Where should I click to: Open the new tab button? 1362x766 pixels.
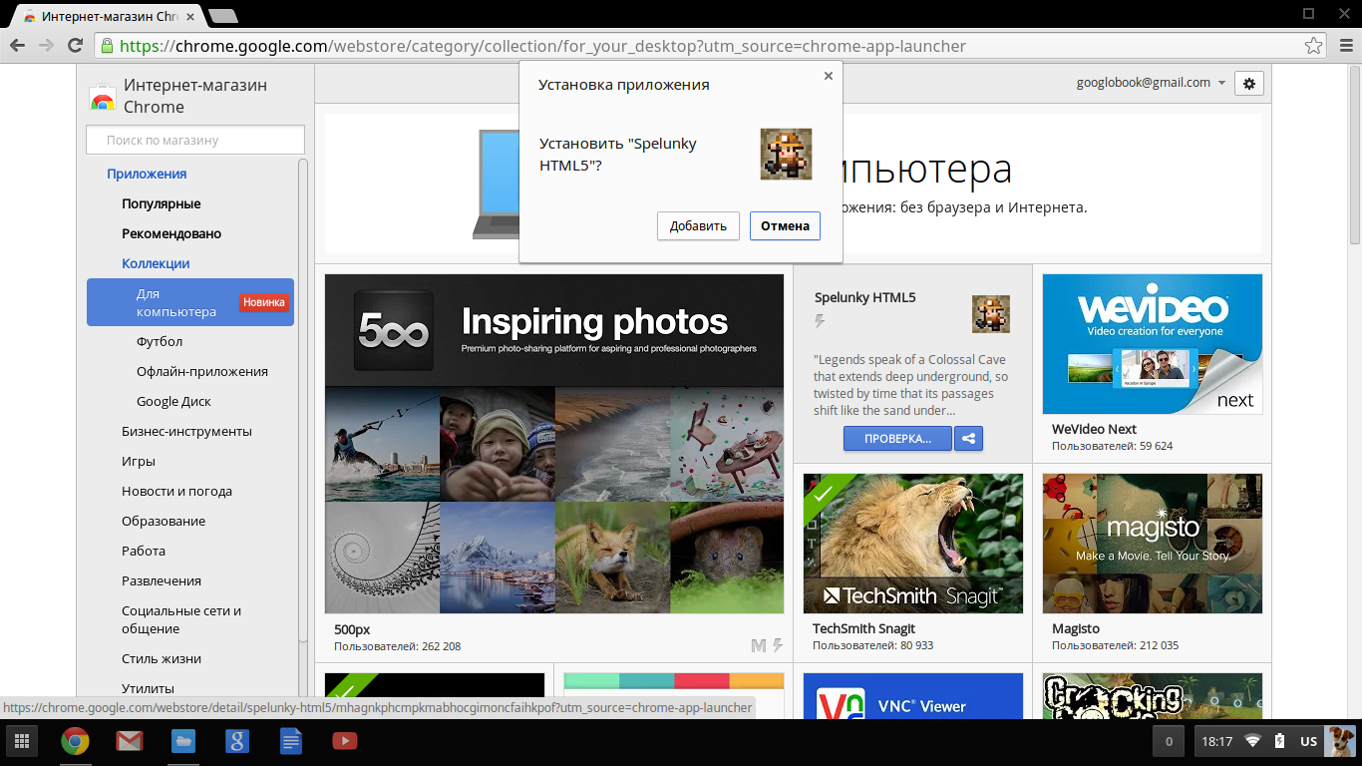click(x=223, y=16)
